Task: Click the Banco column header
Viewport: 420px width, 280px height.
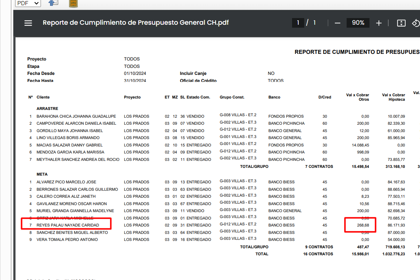Action: [274, 97]
